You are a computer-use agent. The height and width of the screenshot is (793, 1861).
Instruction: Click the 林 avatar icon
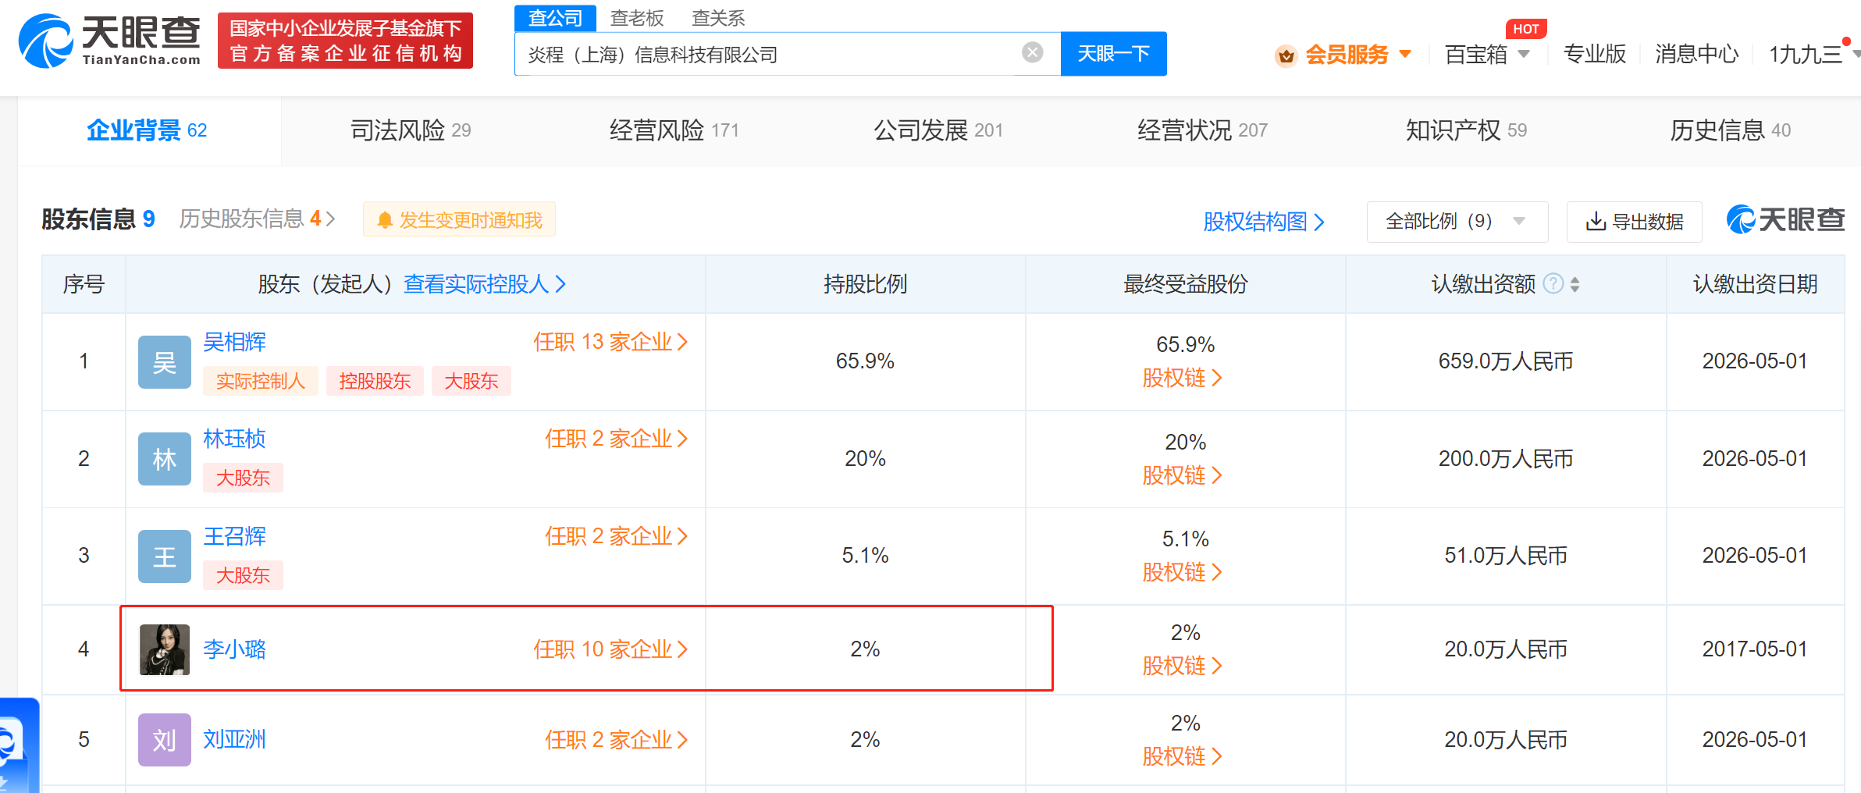(164, 459)
